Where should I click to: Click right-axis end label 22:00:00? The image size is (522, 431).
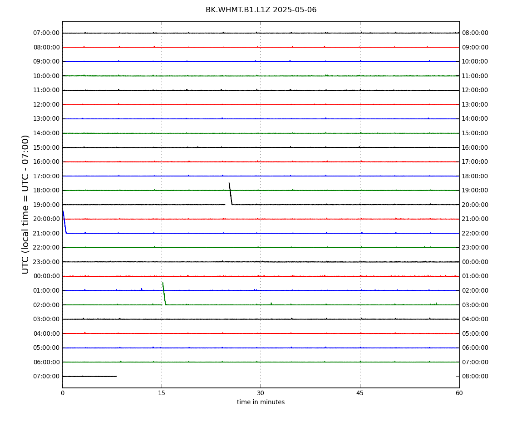click(475, 233)
